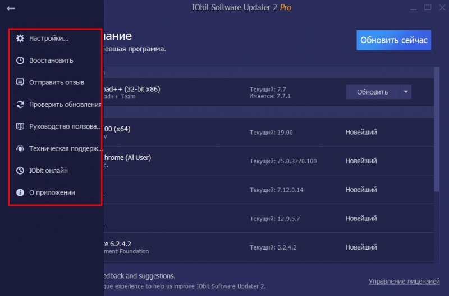Screen dimensions: 449x296
Task: Maximize the IObit Software Updater window
Action: [x=428, y=7]
